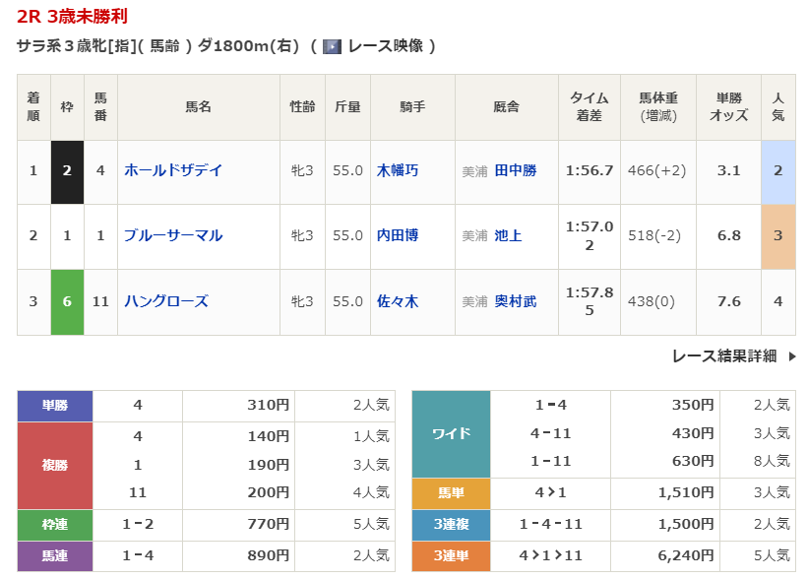Click the 3連単 bet type label
Viewport: 808px width, 580px height.
pos(451,555)
